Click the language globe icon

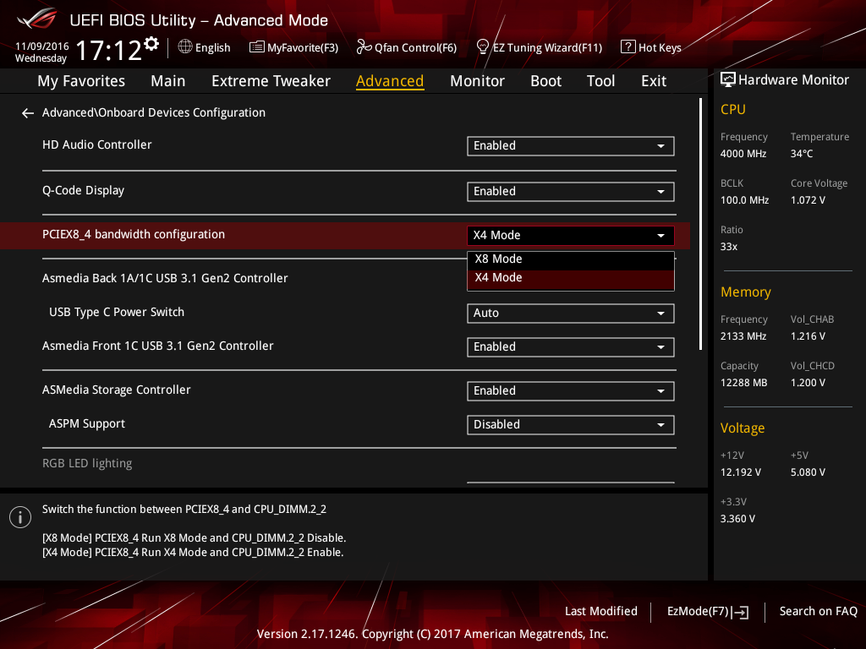tap(185, 47)
